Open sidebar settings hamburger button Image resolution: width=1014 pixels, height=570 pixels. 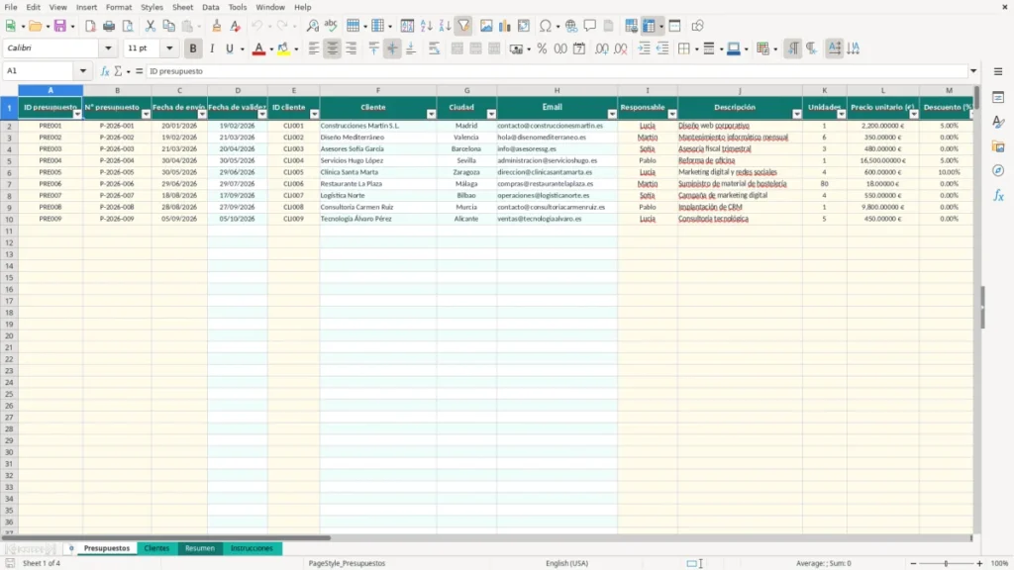[998, 71]
